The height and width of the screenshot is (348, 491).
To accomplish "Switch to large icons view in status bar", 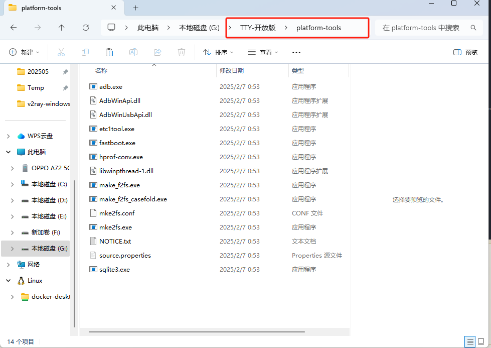I will 480,341.
